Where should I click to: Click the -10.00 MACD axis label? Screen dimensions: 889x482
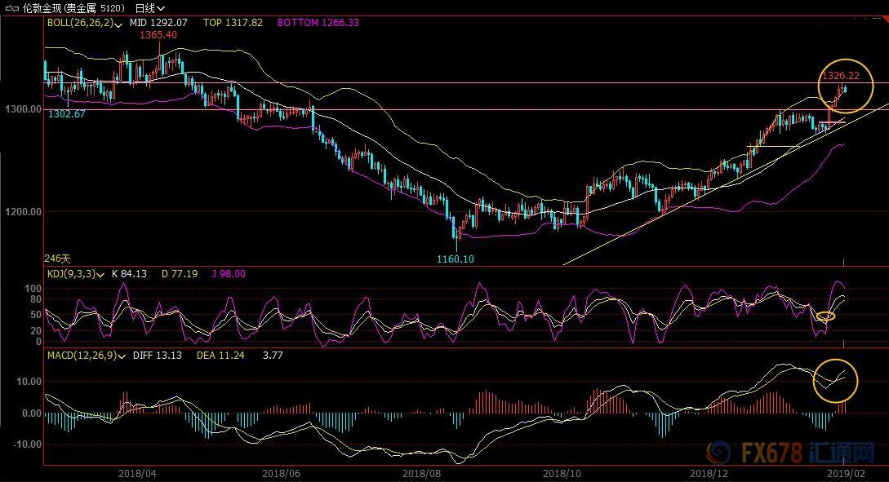27,444
